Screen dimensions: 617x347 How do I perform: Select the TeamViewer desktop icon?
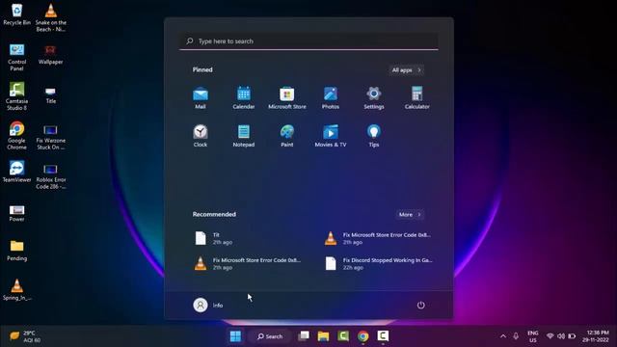pos(16,172)
